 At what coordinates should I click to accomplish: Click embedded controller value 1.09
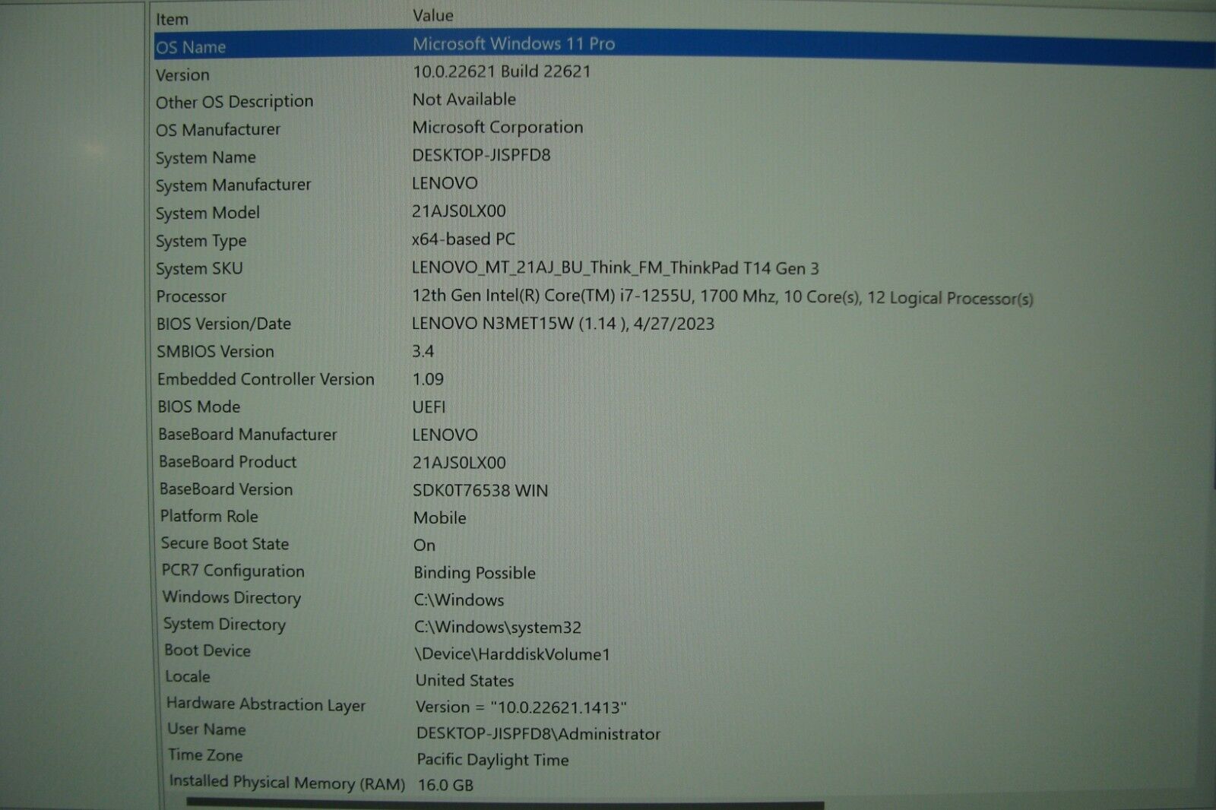point(428,379)
